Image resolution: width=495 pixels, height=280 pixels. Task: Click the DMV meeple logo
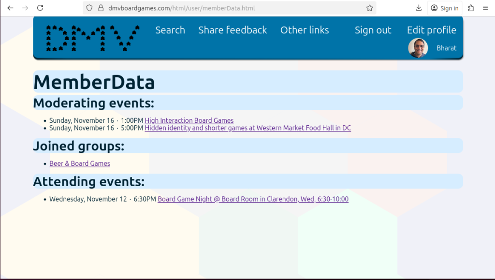[92, 38]
